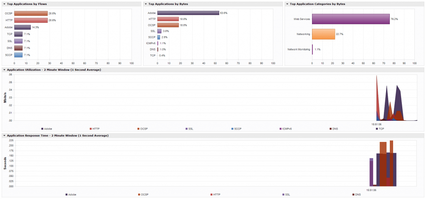Collapse the Application Utilization panel
Viewport: 426px width, 199px height.
[5, 70]
